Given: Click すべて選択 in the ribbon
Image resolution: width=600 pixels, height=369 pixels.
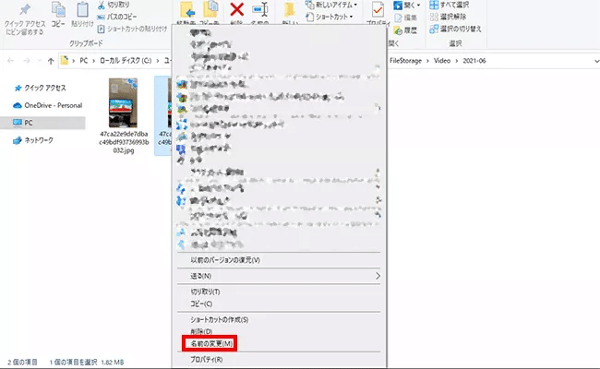Looking at the screenshot, I should click(x=450, y=5).
